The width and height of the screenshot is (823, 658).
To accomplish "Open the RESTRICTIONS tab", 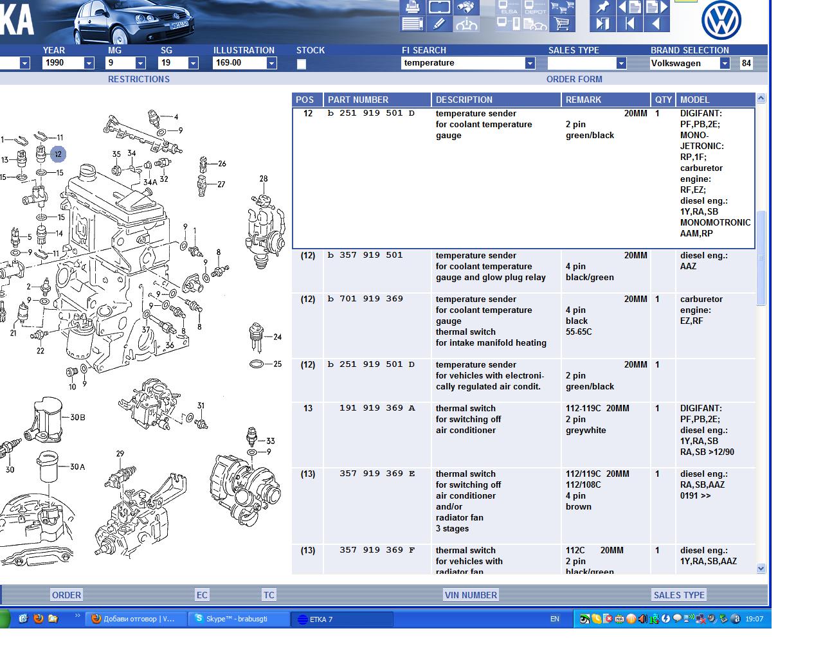I will click(139, 79).
